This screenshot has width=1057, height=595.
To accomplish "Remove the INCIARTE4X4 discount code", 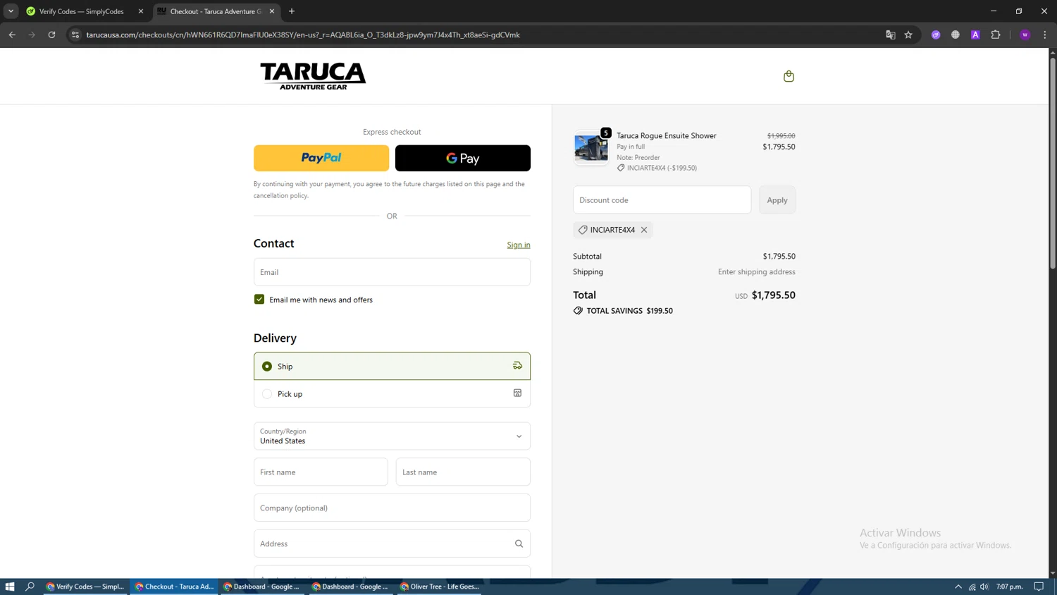I will point(644,230).
